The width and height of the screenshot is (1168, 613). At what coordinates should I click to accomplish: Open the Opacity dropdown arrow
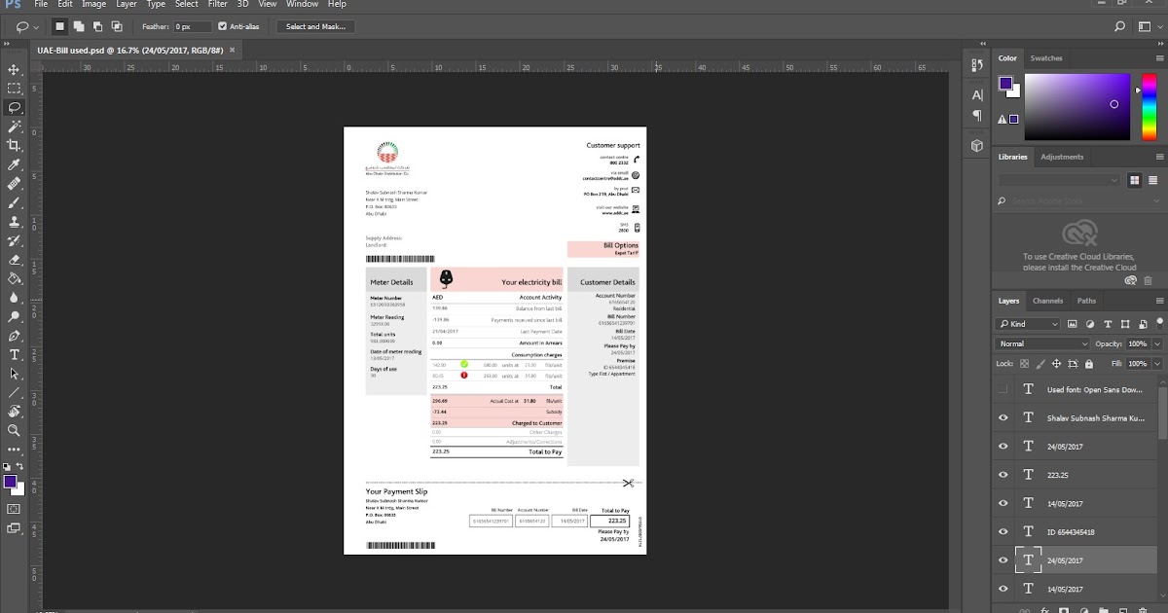tap(1158, 343)
